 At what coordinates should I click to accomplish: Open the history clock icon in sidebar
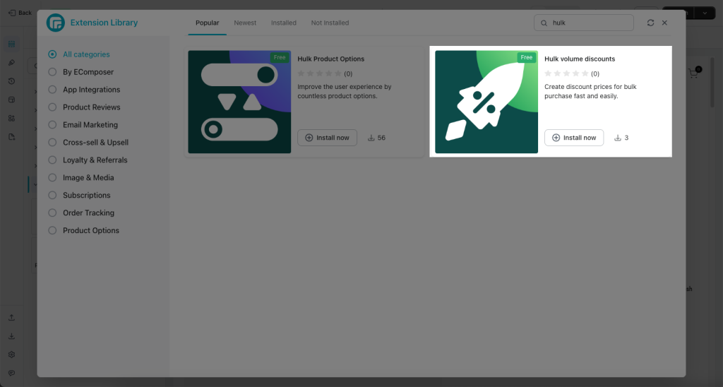pos(11,81)
